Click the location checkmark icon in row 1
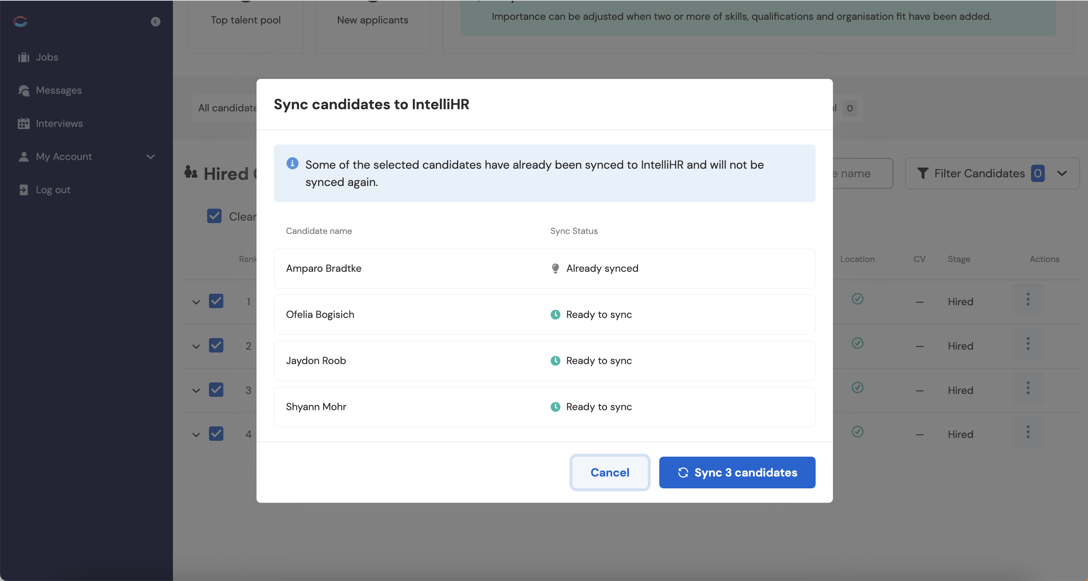Image resolution: width=1088 pixels, height=581 pixels. point(857,299)
